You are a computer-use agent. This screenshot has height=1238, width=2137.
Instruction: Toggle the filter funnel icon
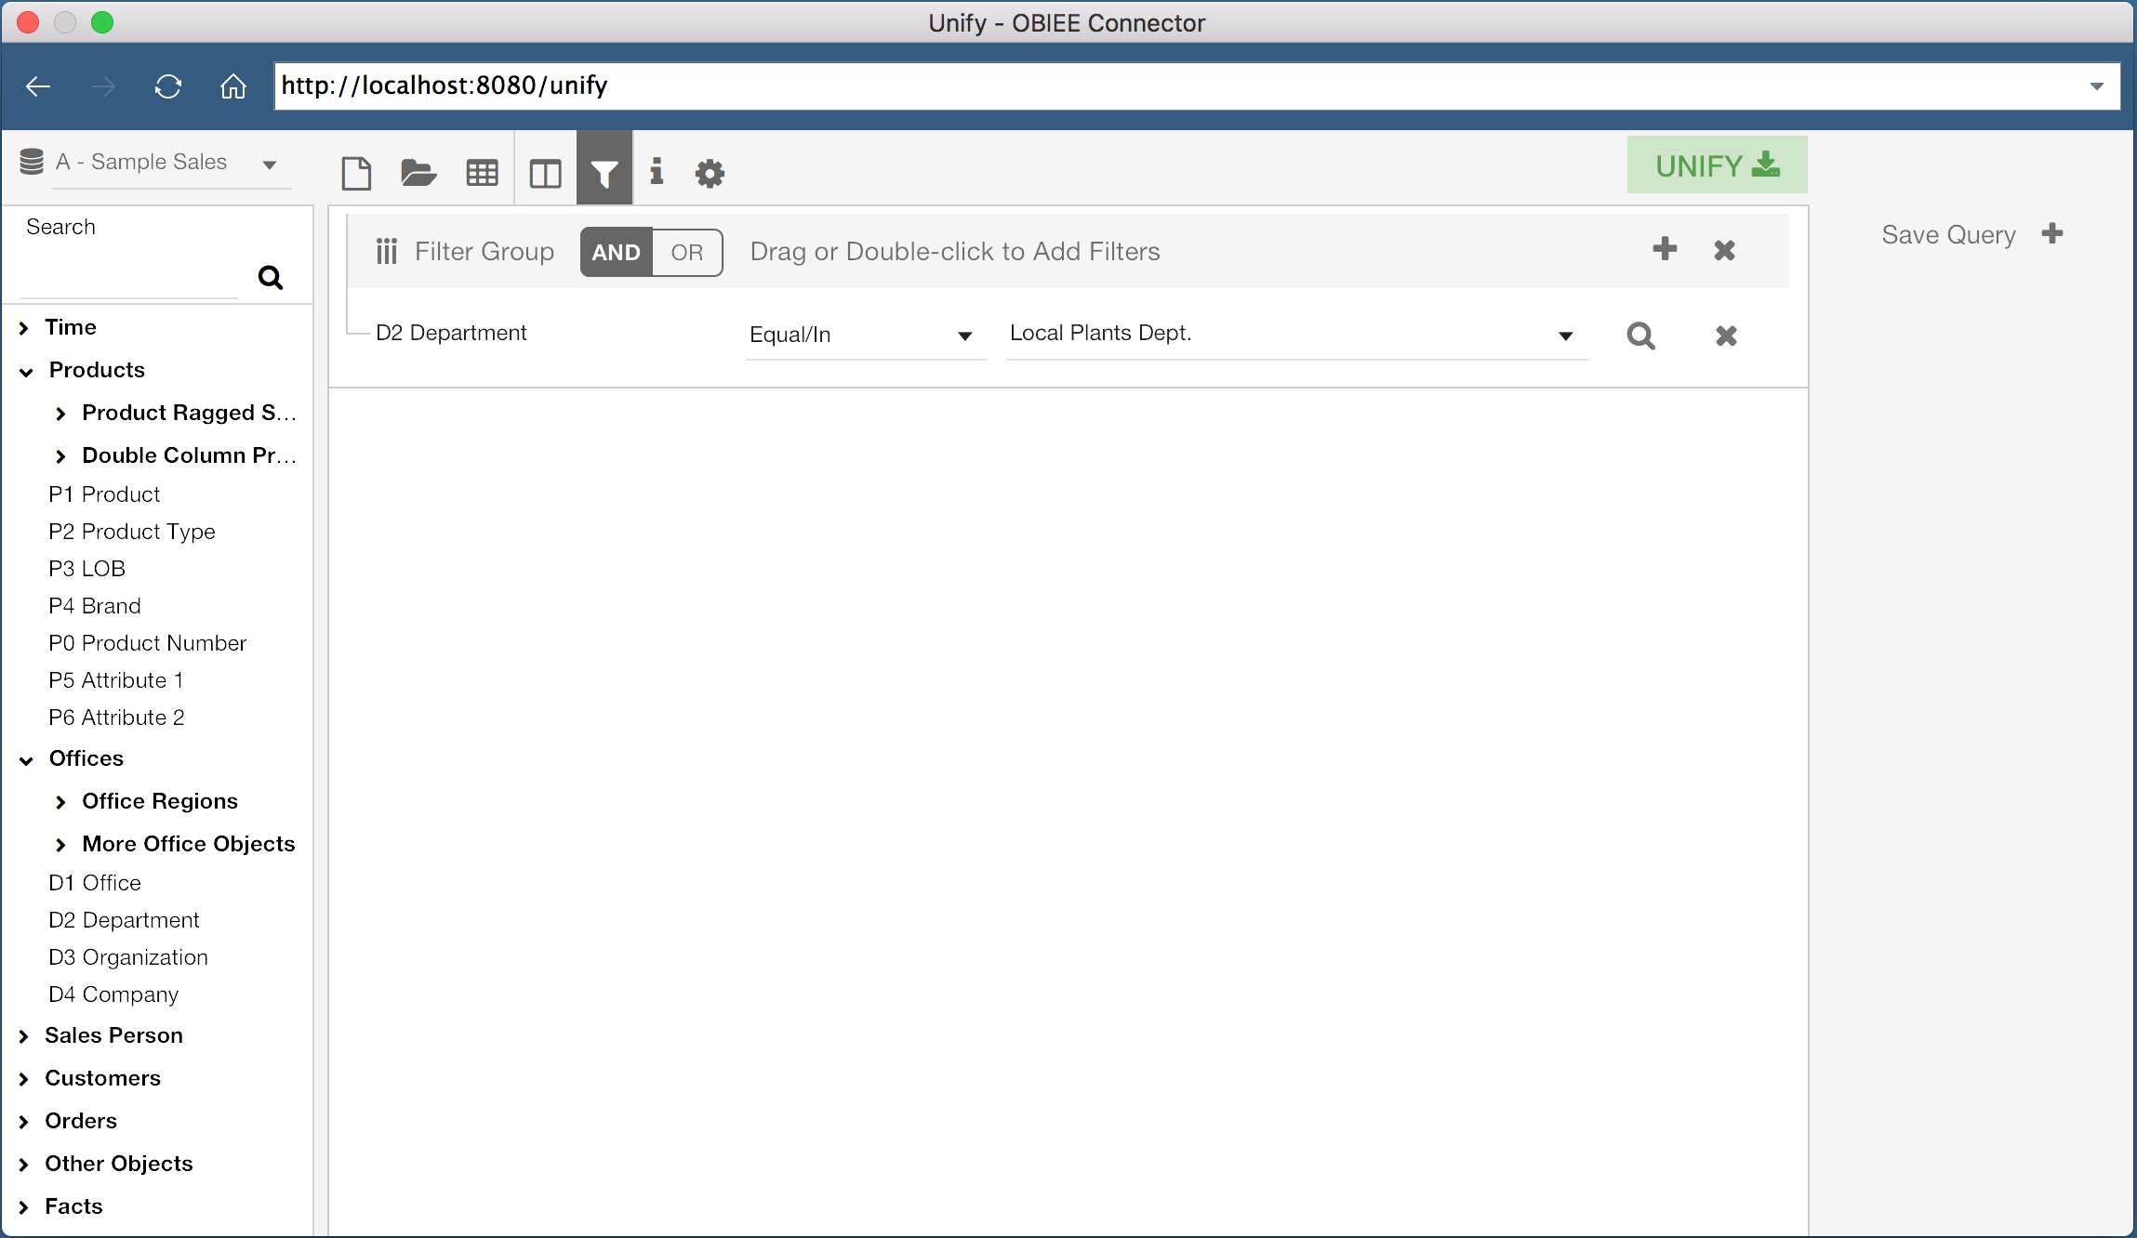point(604,173)
